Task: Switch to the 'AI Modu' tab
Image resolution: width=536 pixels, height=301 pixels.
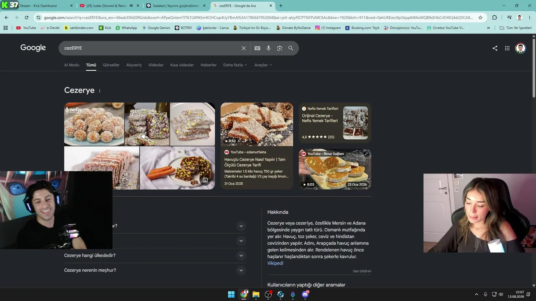Action: pos(72,65)
